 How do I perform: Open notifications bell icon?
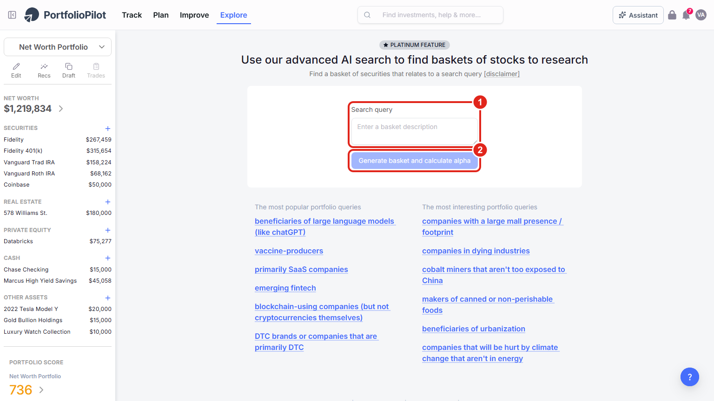(686, 15)
